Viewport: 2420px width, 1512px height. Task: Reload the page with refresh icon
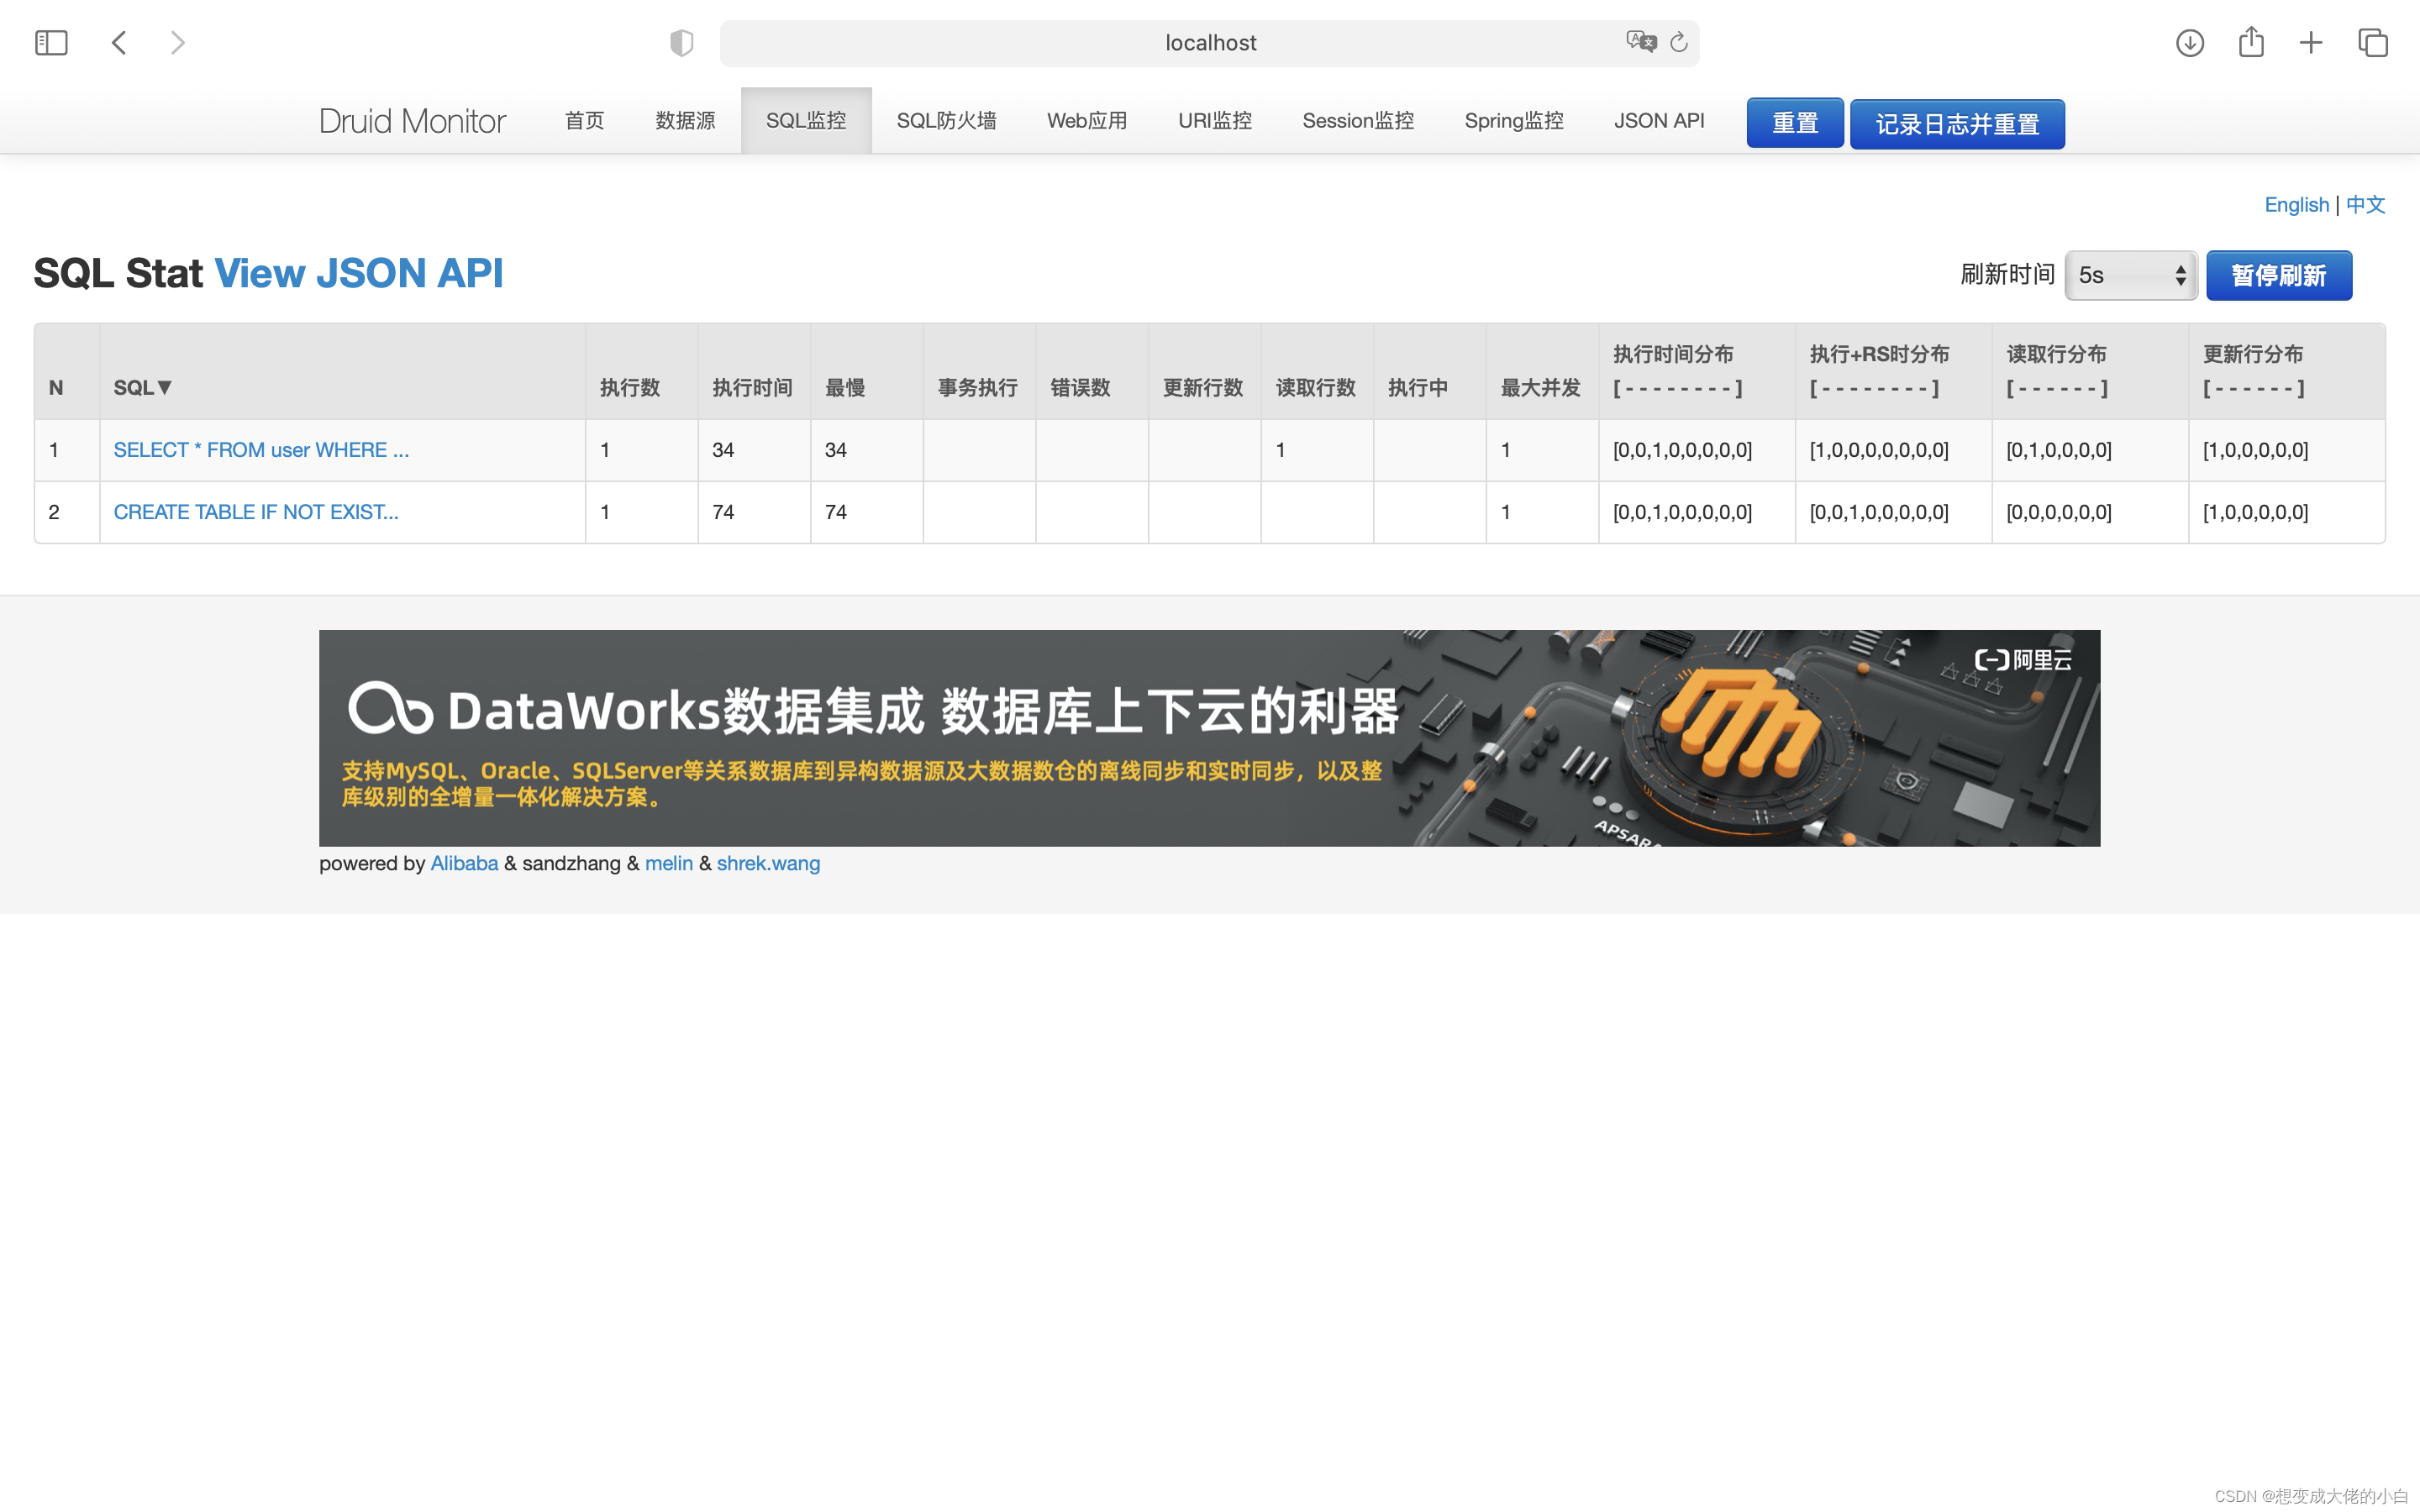click(x=1679, y=42)
